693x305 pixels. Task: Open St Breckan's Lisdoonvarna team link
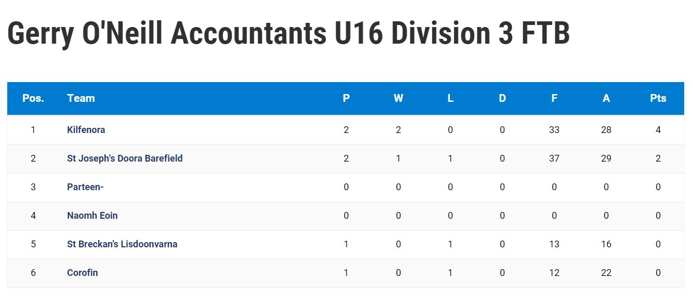pos(122,244)
